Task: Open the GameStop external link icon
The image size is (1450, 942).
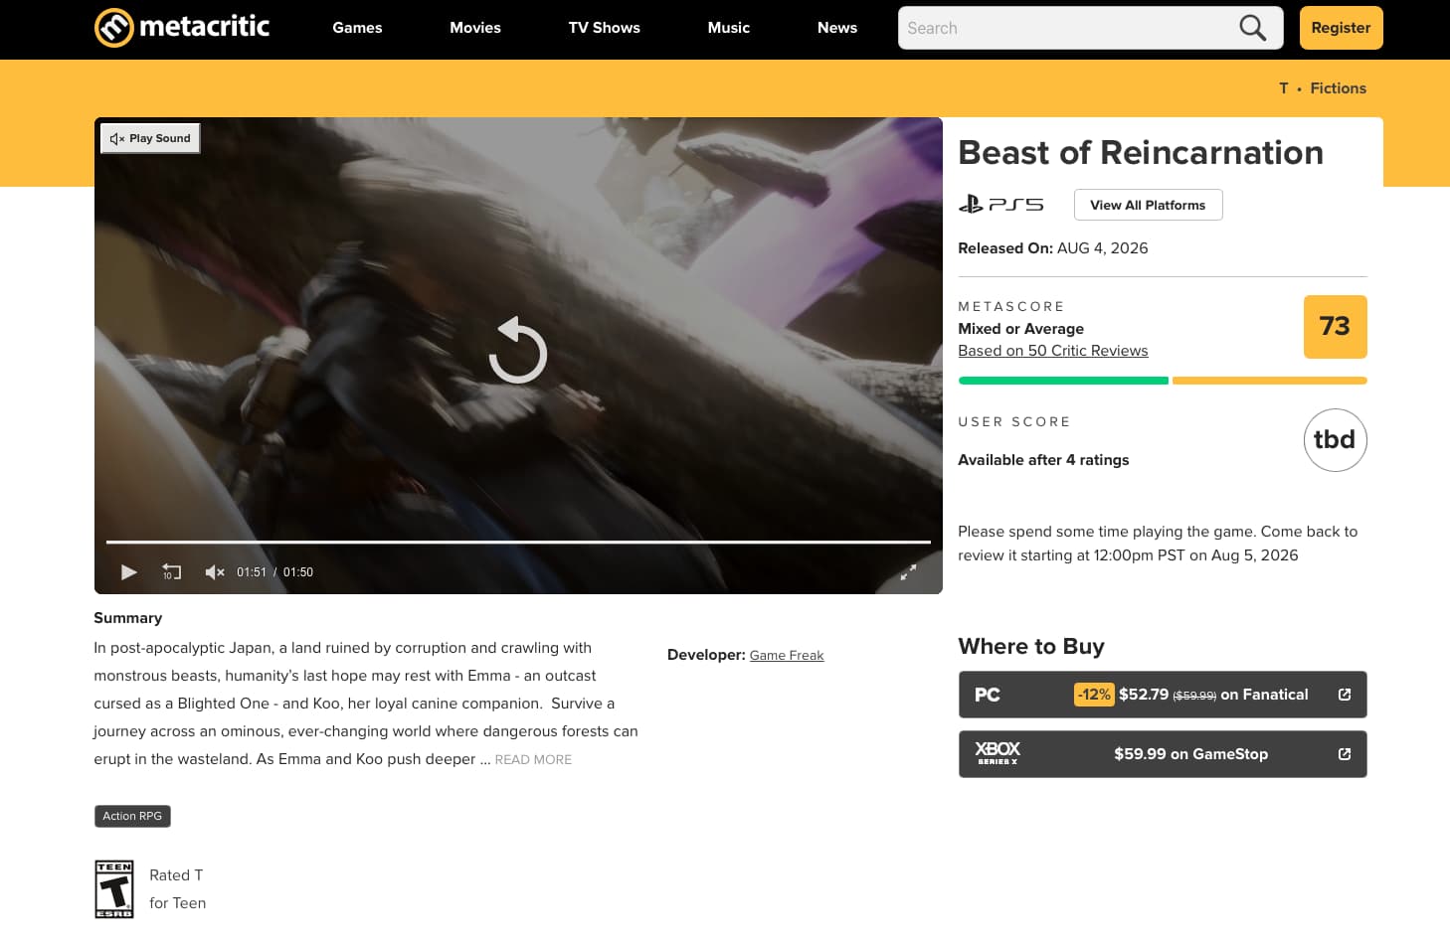Action: [1345, 754]
